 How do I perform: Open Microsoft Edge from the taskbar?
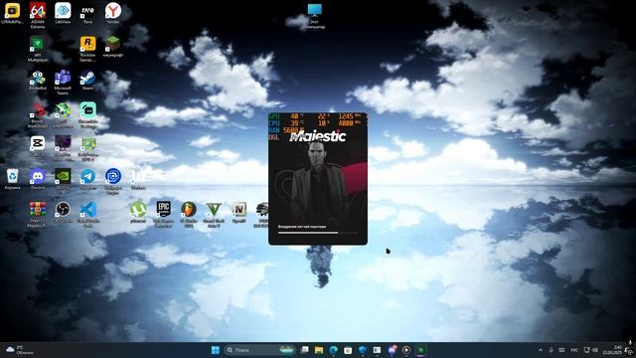point(334,350)
